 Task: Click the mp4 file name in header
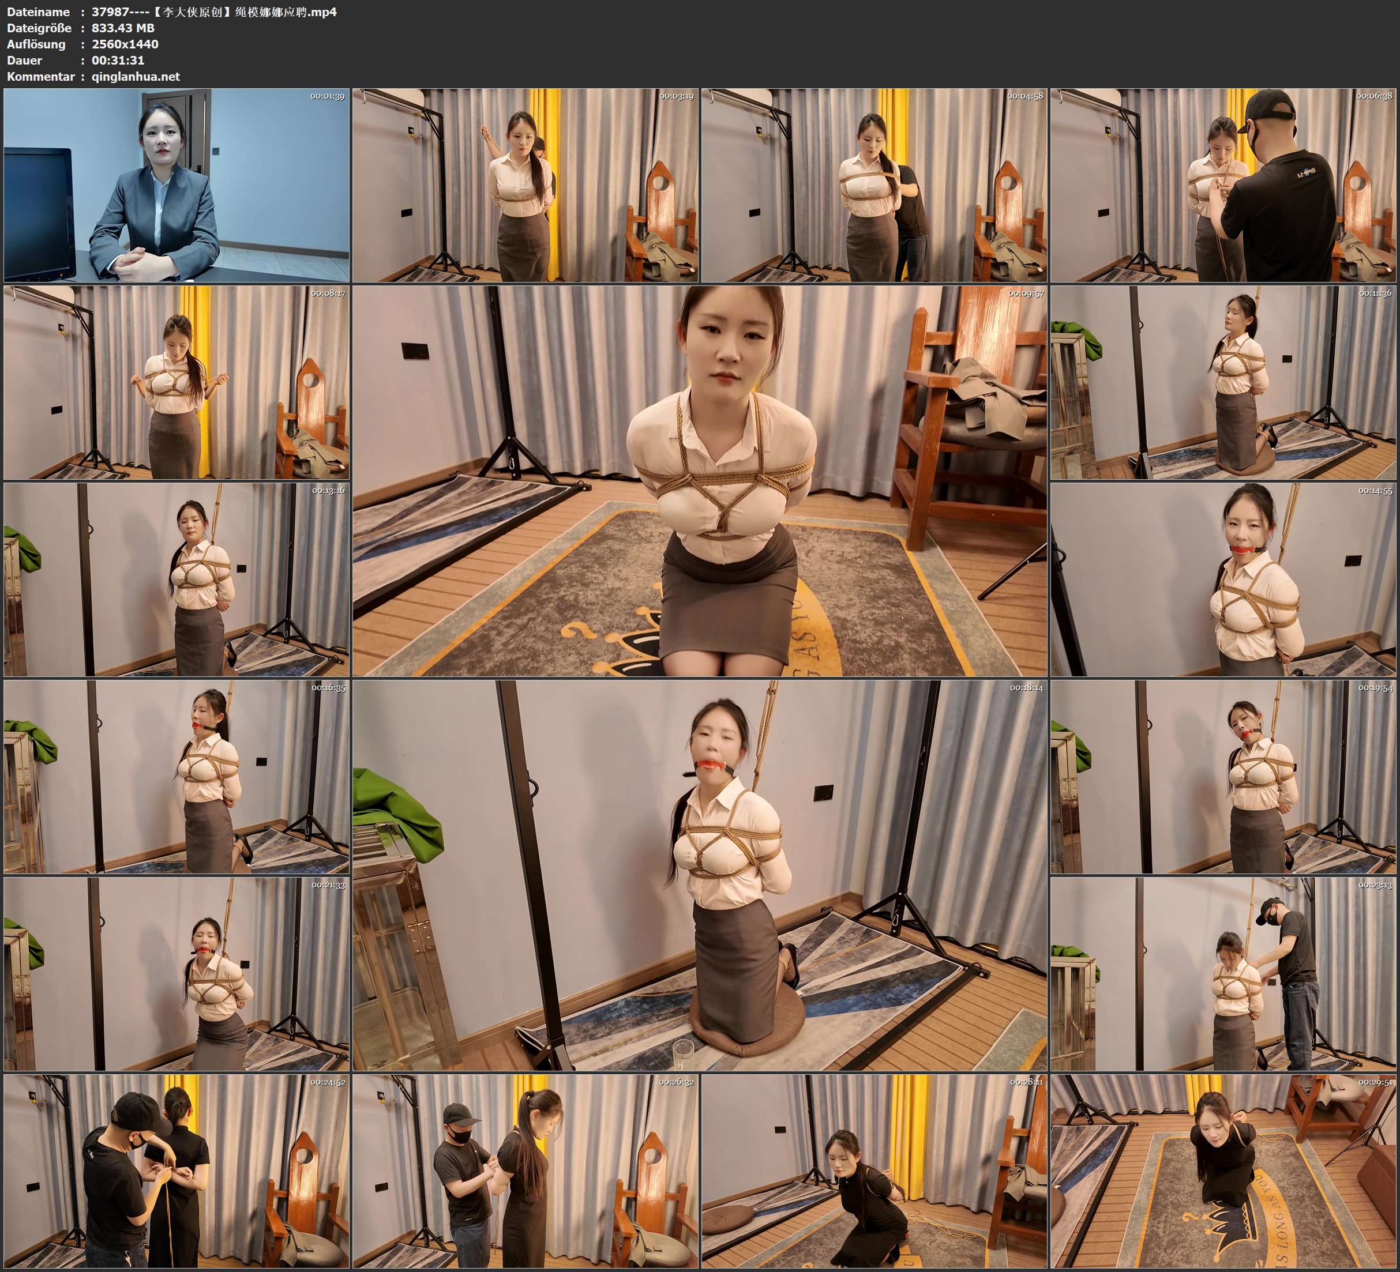coord(214,12)
